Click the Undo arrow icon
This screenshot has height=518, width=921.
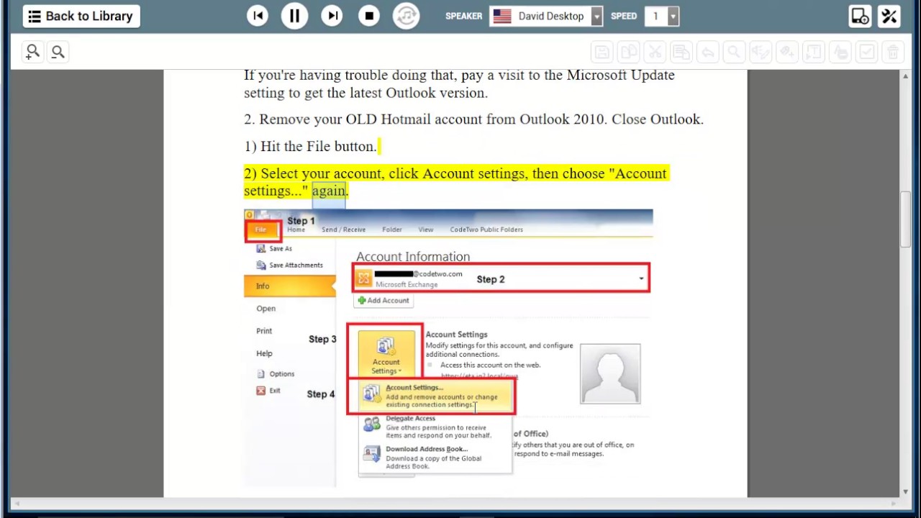coord(707,52)
